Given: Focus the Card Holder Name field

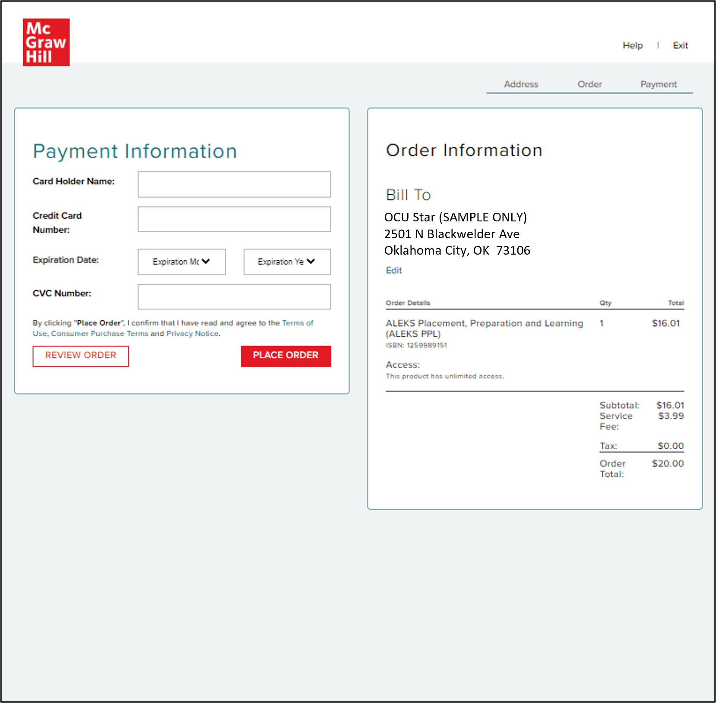Looking at the screenshot, I should pyautogui.click(x=234, y=184).
